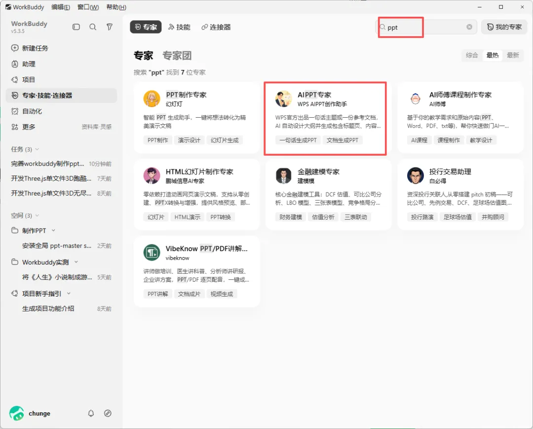Viewport: 533px width, 429px height.
Task: Sort results by 最新
Action: pyautogui.click(x=513, y=55)
